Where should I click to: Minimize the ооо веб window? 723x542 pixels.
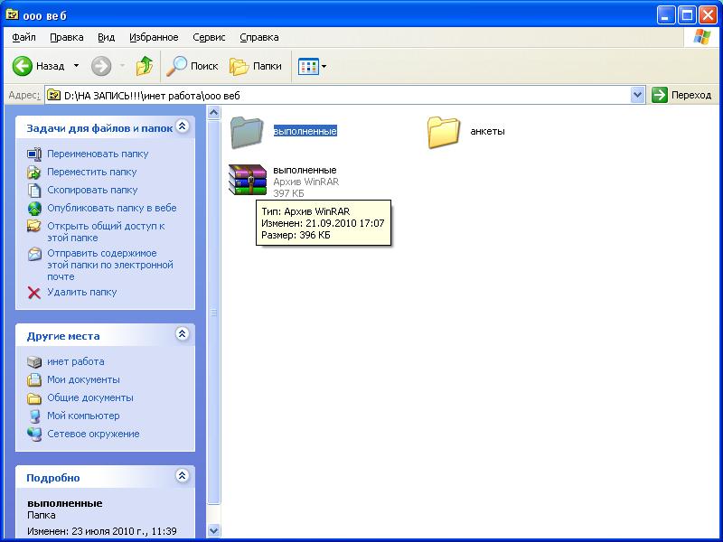pyautogui.click(x=666, y=15)
